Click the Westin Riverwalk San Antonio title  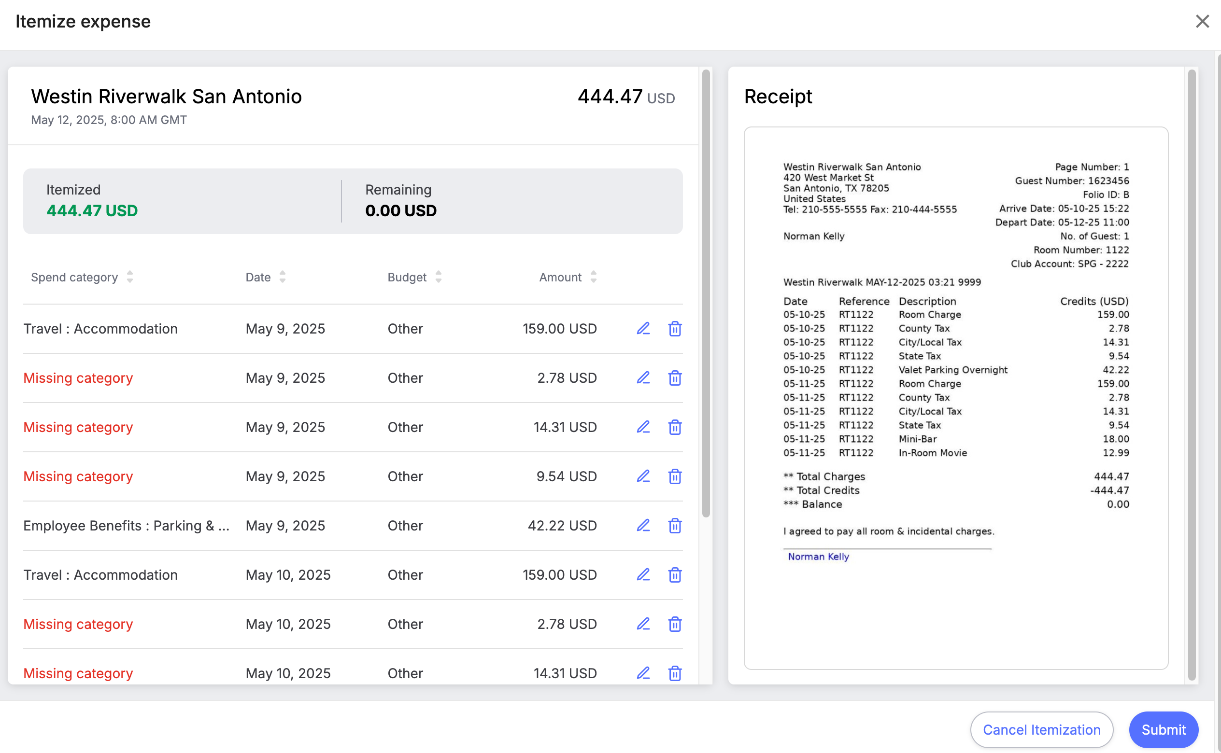pyautogui.click(x=166, y=96)
